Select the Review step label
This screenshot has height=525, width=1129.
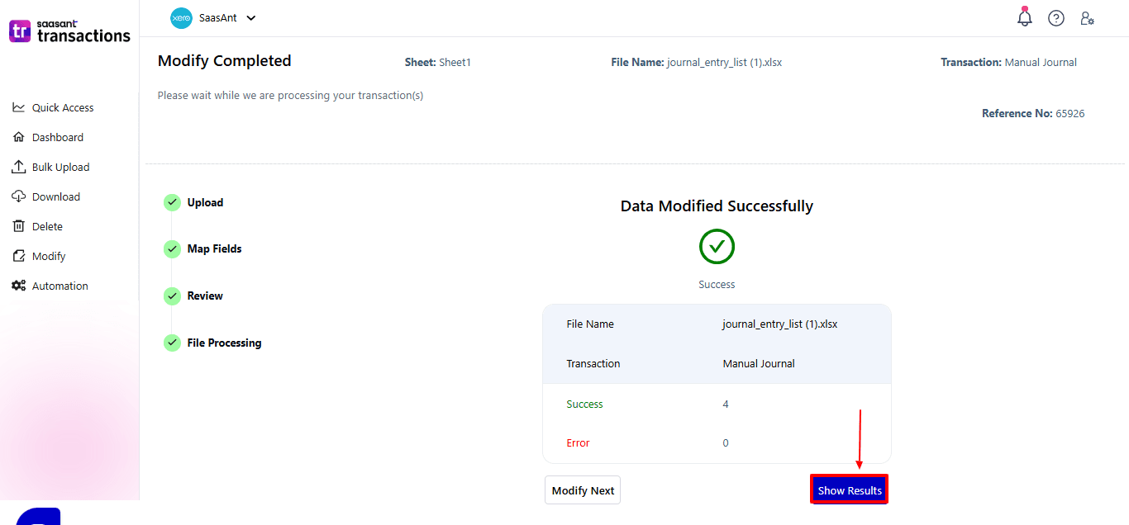coord(205,296)
